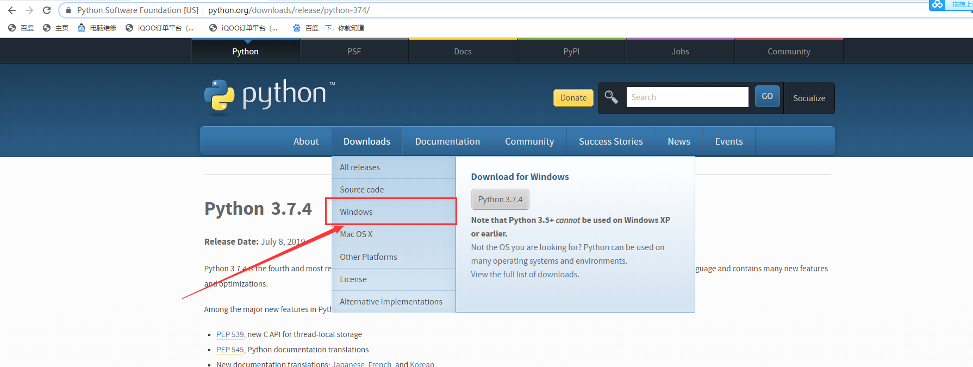
Task: Open the Korean translation link
Action: pos(422,364)
